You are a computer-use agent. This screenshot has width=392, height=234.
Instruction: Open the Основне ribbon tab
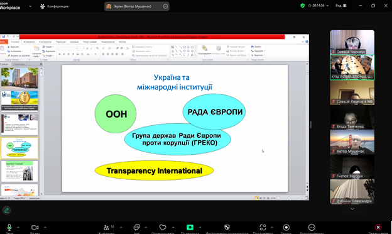coord(15,42)
